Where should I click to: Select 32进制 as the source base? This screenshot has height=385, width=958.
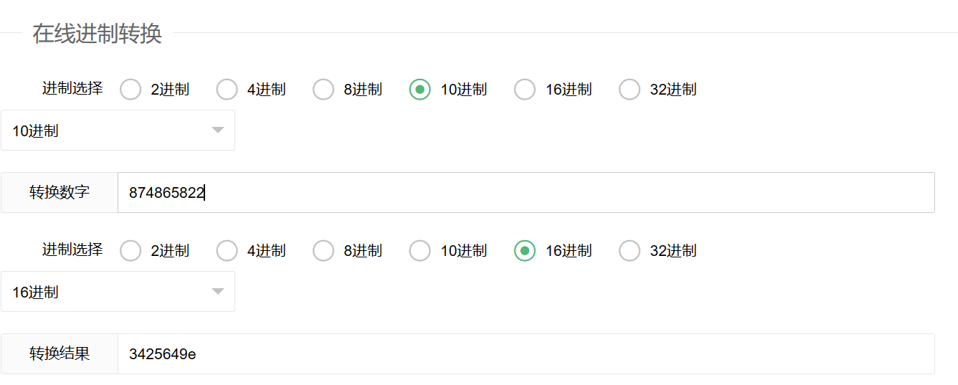coord(630,90)
